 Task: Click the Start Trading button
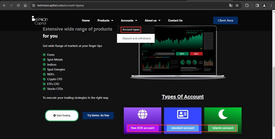pyautogui.click(x=62, y=115)
